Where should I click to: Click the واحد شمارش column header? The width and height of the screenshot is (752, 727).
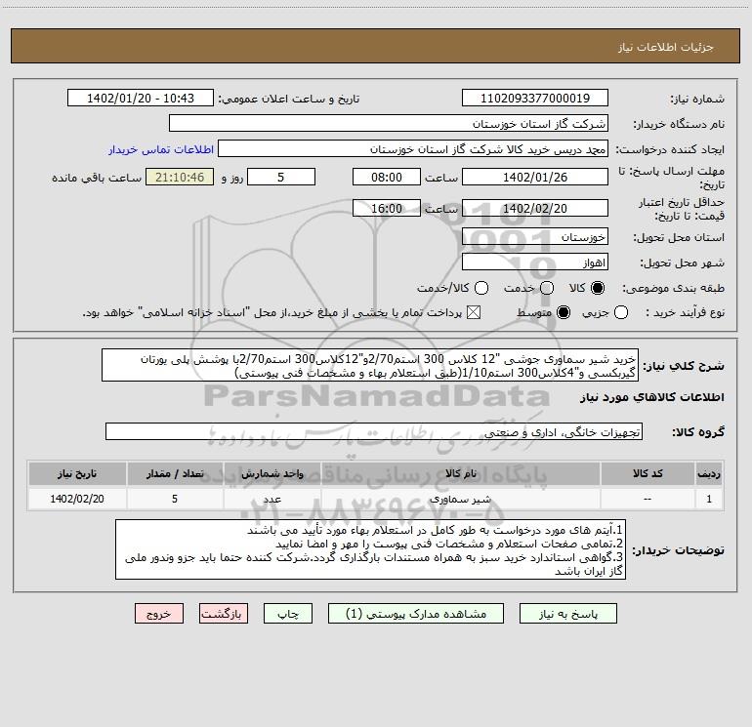pyautogui.click(x=272, y=473)
